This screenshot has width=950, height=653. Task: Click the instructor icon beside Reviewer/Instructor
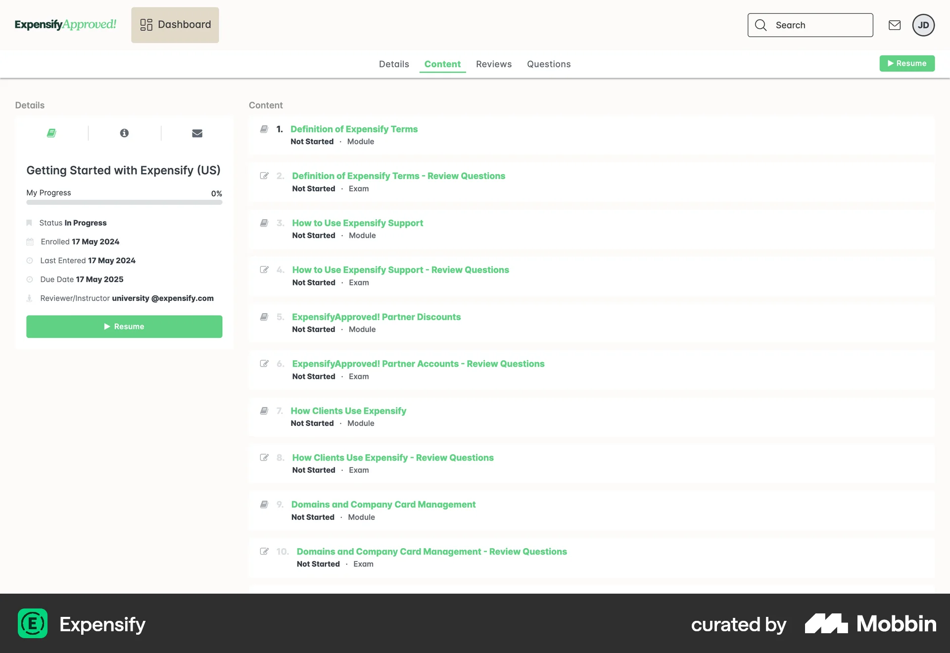coord(30,298)
